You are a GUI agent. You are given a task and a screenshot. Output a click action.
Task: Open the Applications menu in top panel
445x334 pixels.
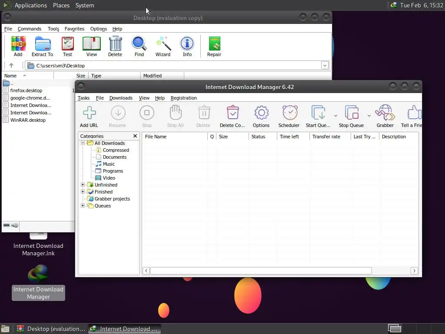click(x=31, y=5)
